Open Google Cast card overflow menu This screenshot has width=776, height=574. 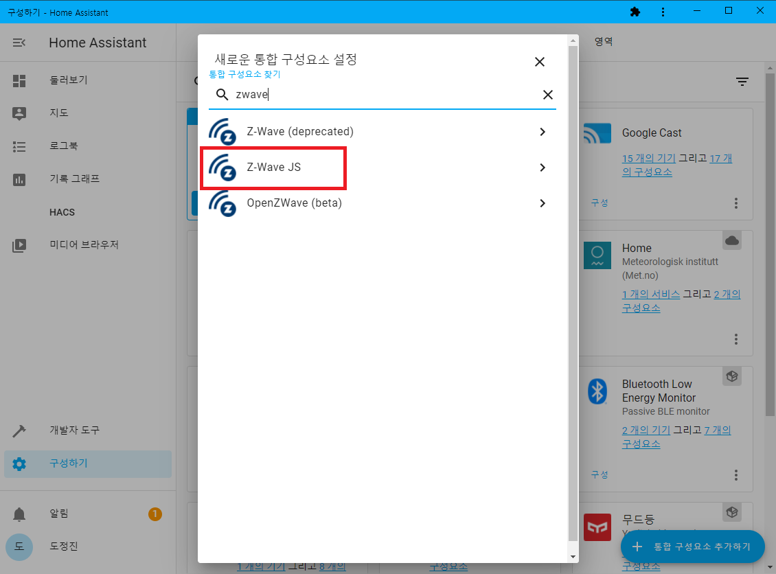(x=736, y=203)
